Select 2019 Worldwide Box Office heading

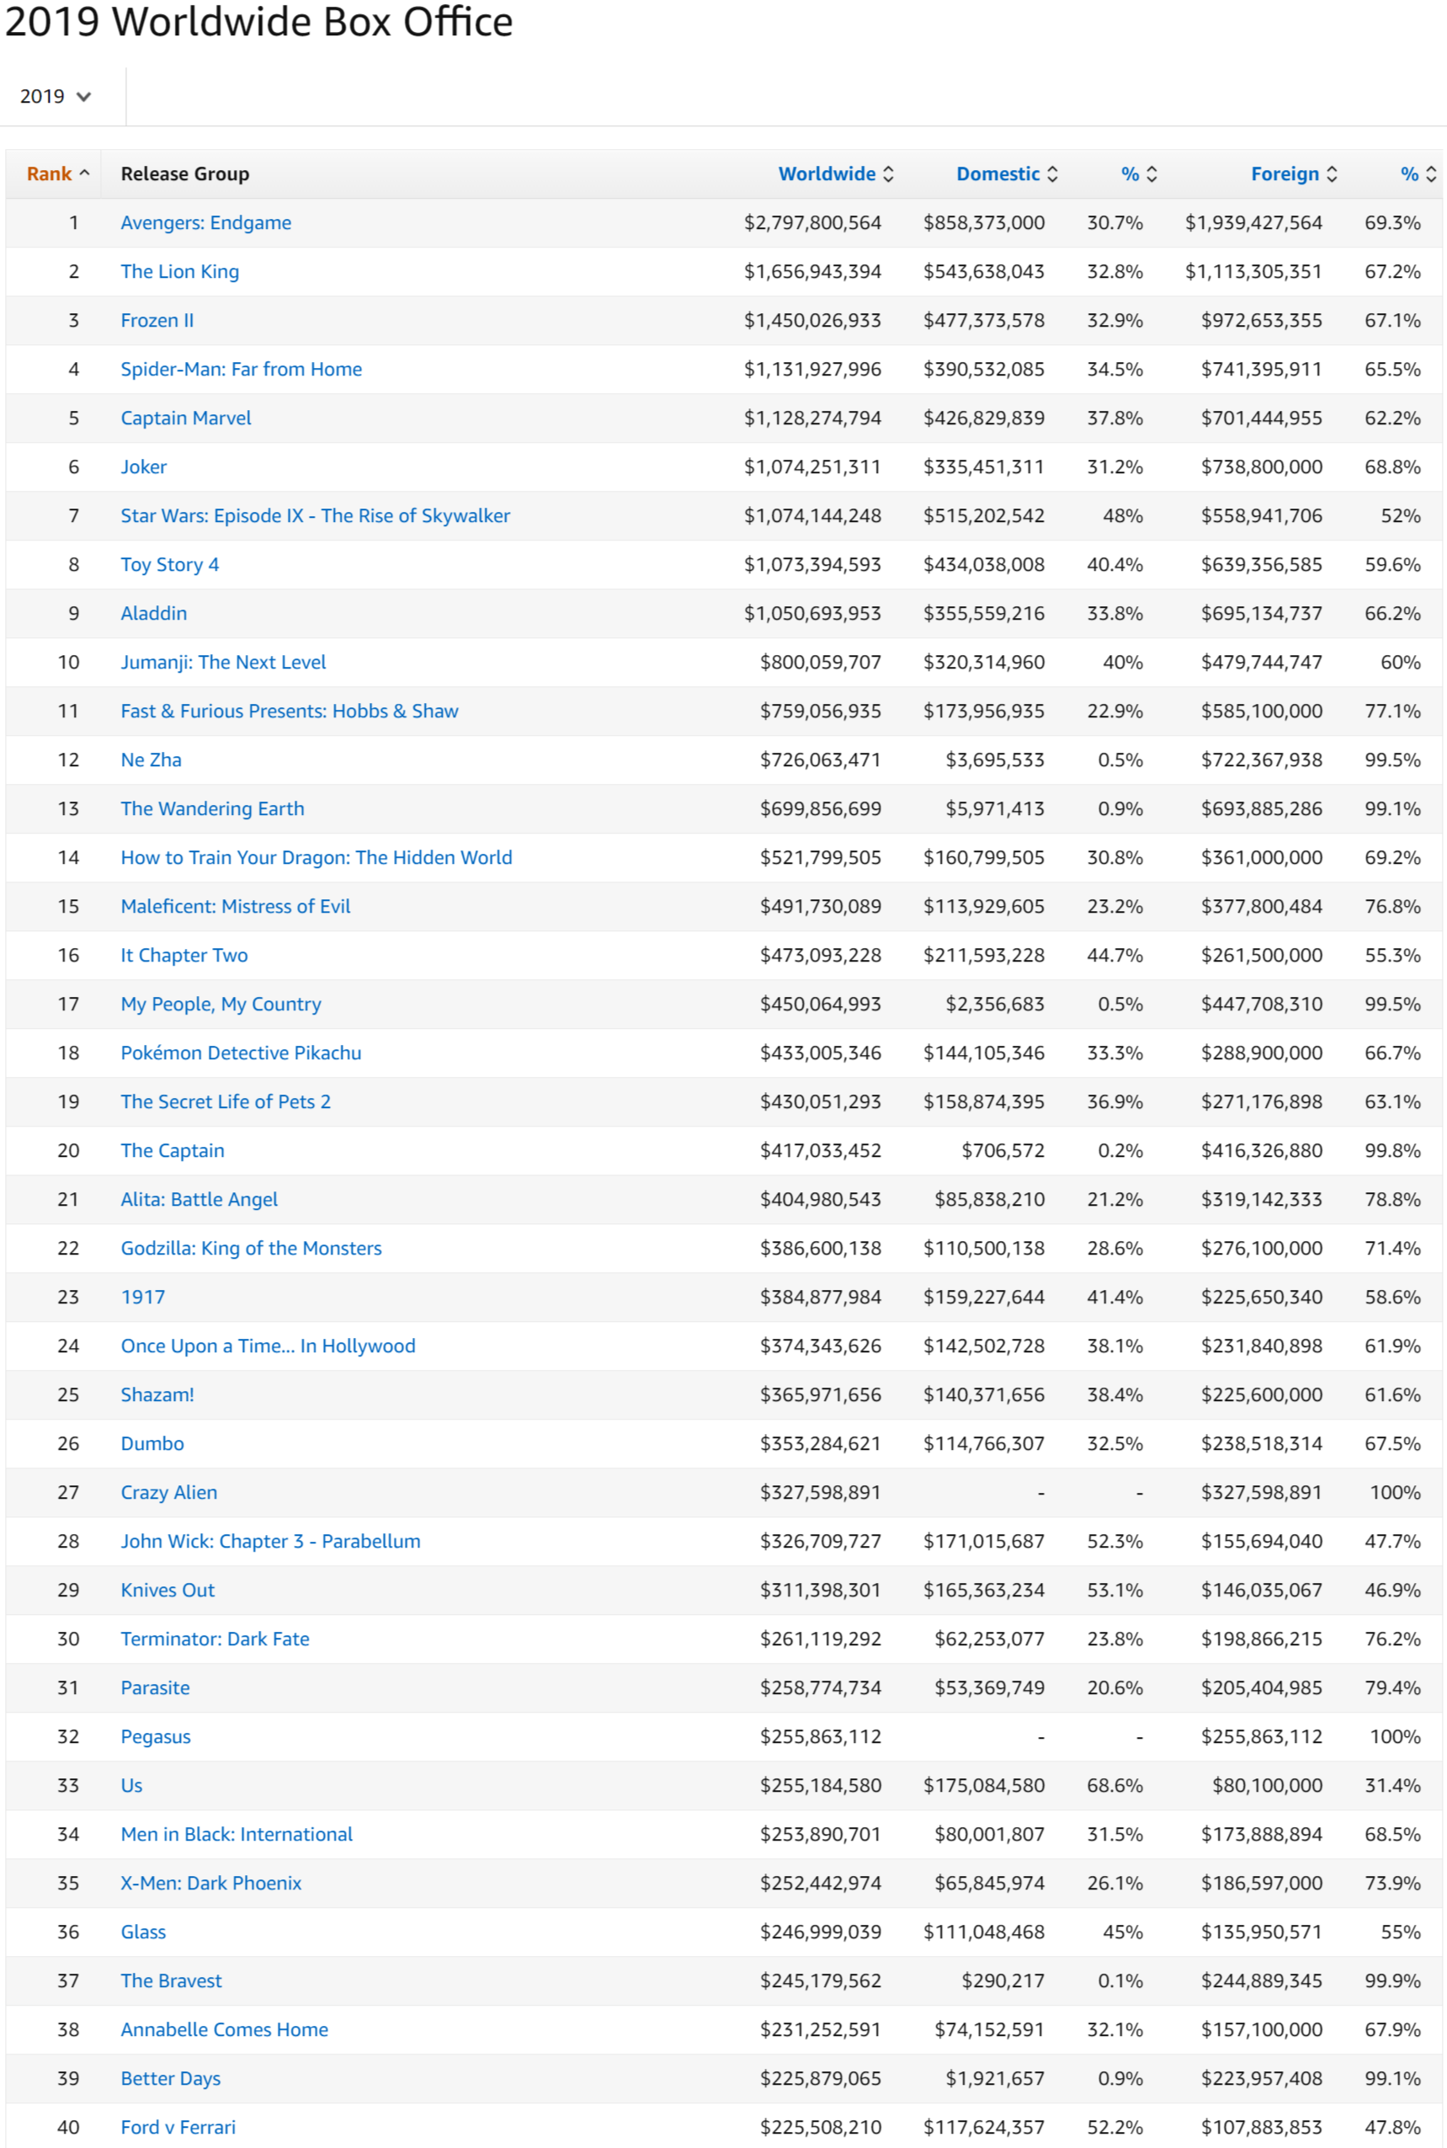tap(259, 21)
